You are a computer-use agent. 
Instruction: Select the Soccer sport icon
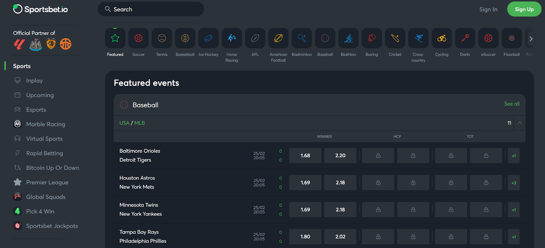tap(138, 38)
